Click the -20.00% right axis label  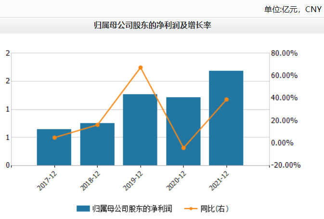pyautogui.click(x=285, y=165)
